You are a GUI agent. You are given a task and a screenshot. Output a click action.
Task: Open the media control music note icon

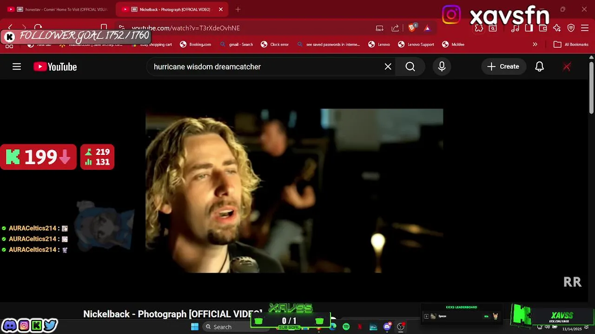(x=515, y=28)
